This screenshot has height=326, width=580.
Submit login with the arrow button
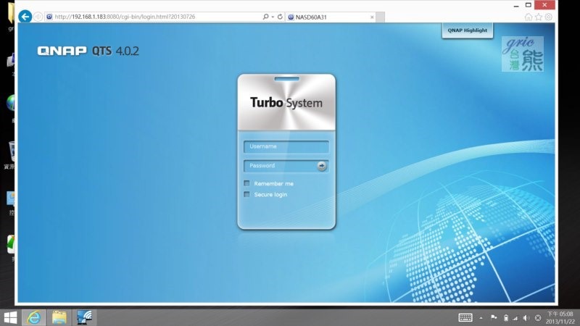pos(322,166)
